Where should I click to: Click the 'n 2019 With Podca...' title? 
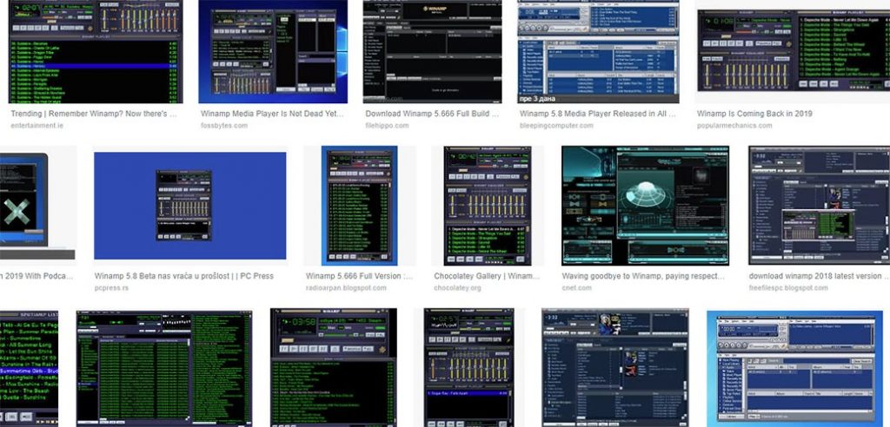point(37,276)
